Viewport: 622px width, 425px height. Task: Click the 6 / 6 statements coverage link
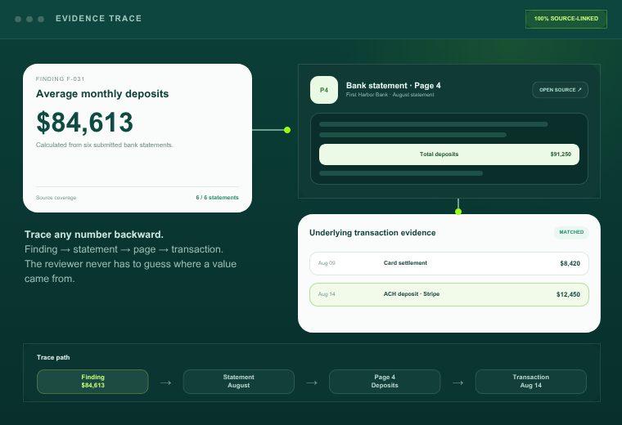[x=218, y=197]
